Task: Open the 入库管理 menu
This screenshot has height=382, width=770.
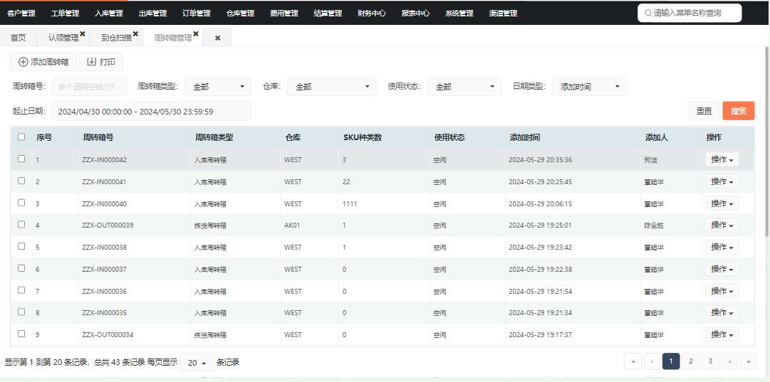Action: (109, 14)
